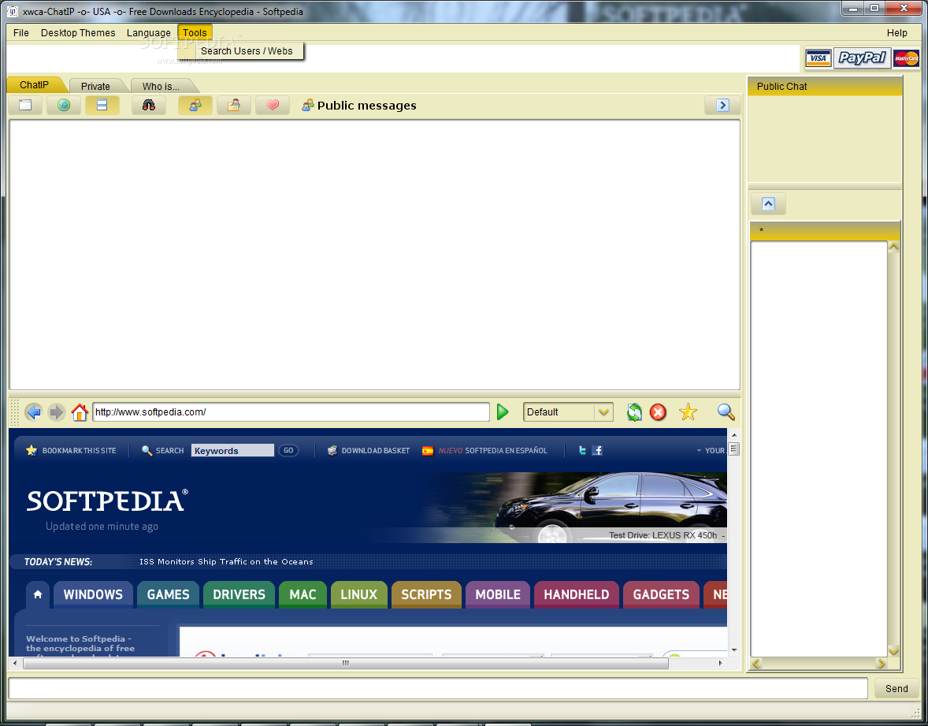Image resolution: width=928 pixels, height=726 pixels.
Task: Click the VISA payment icon
Action: coord(818,58)
